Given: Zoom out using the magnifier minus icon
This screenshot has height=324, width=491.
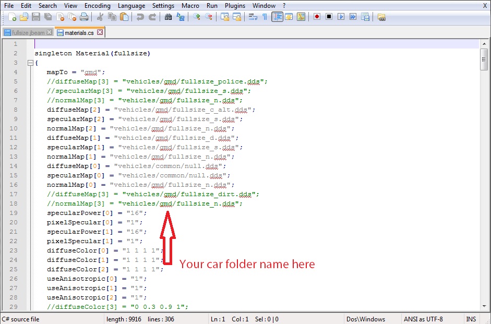Looking at the screenshot, I should [209, 17].
